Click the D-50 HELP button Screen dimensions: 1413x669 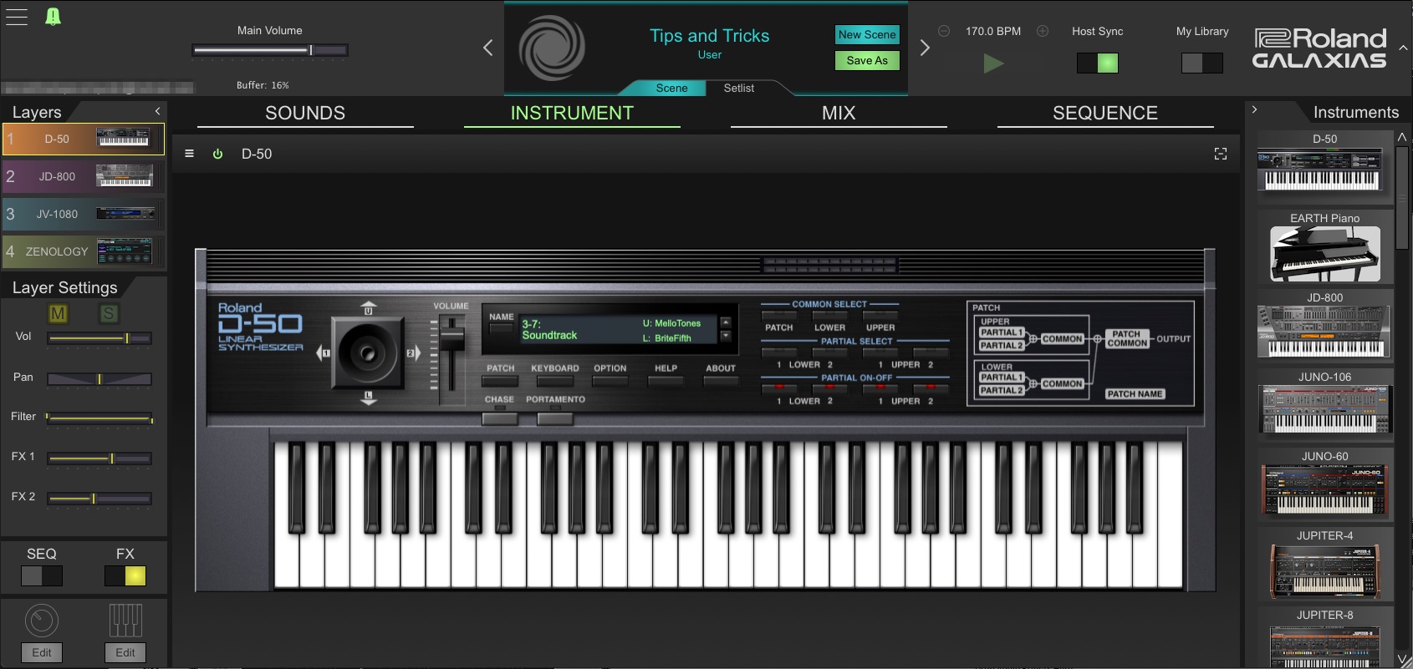click(666, 381)
